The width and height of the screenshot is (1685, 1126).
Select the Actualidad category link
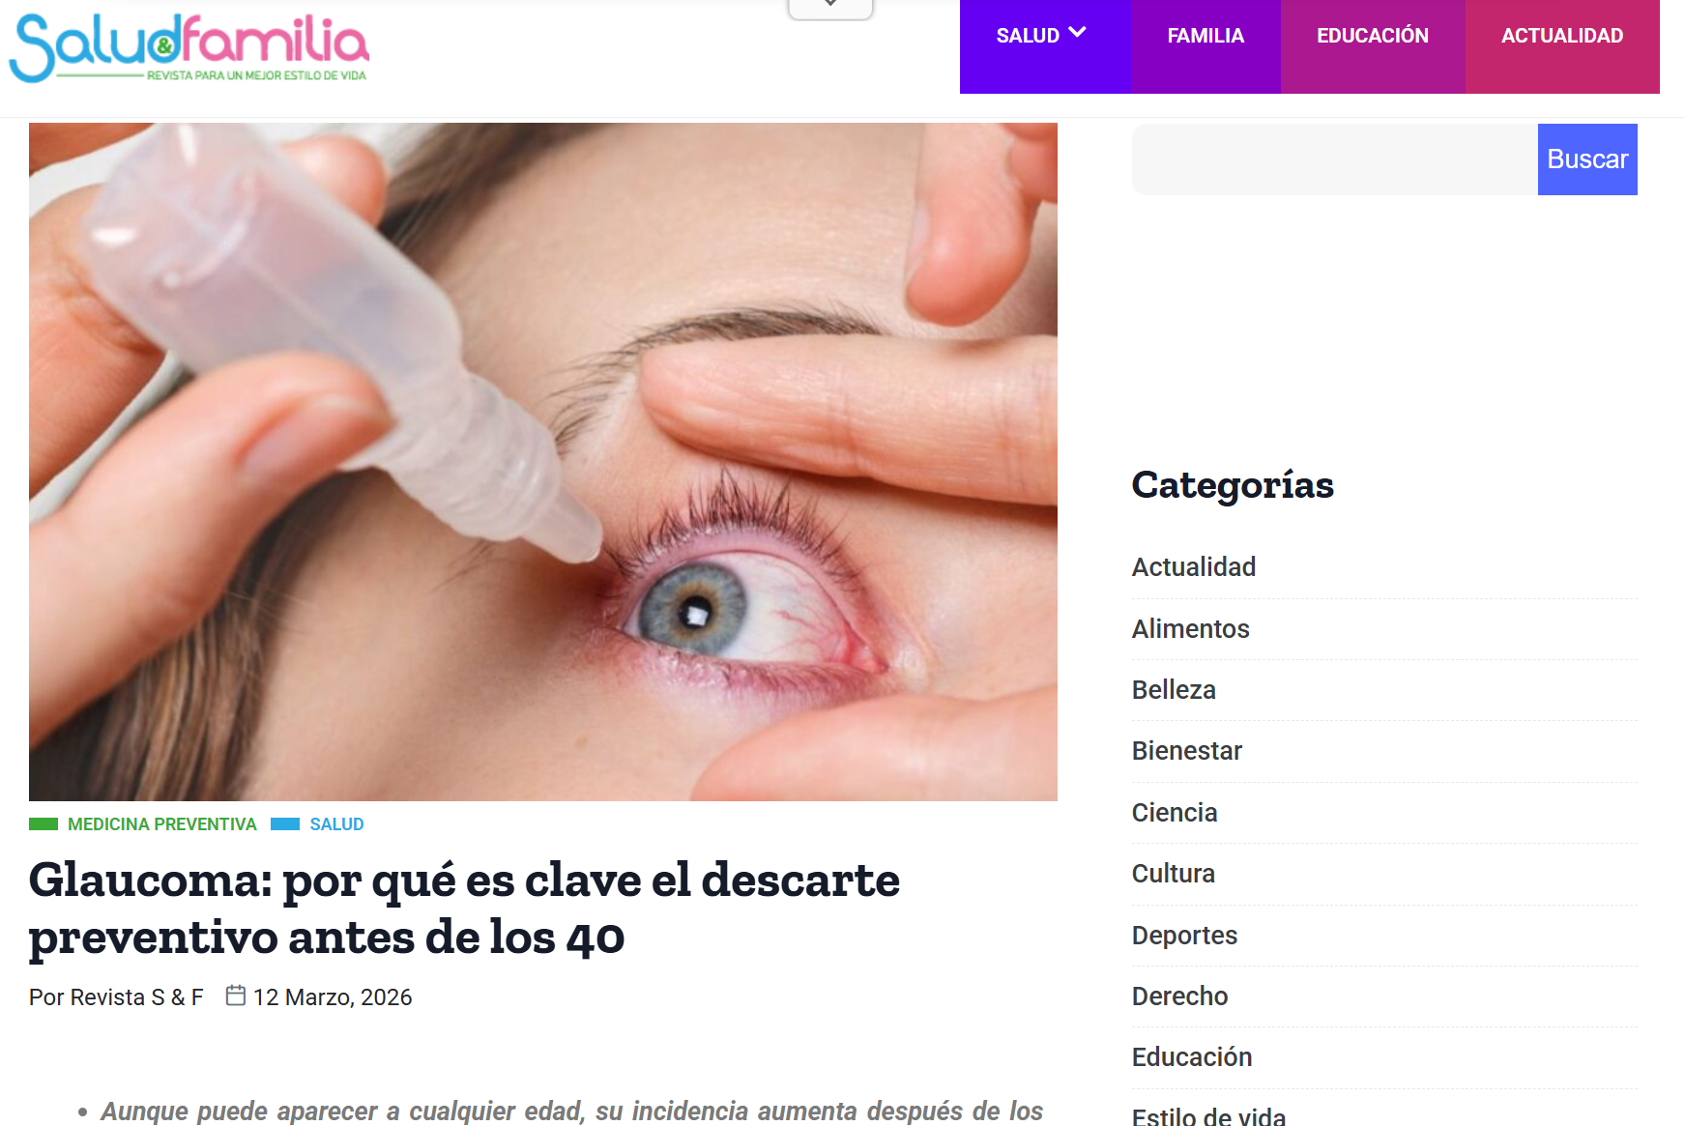[x=1194, y=567]
